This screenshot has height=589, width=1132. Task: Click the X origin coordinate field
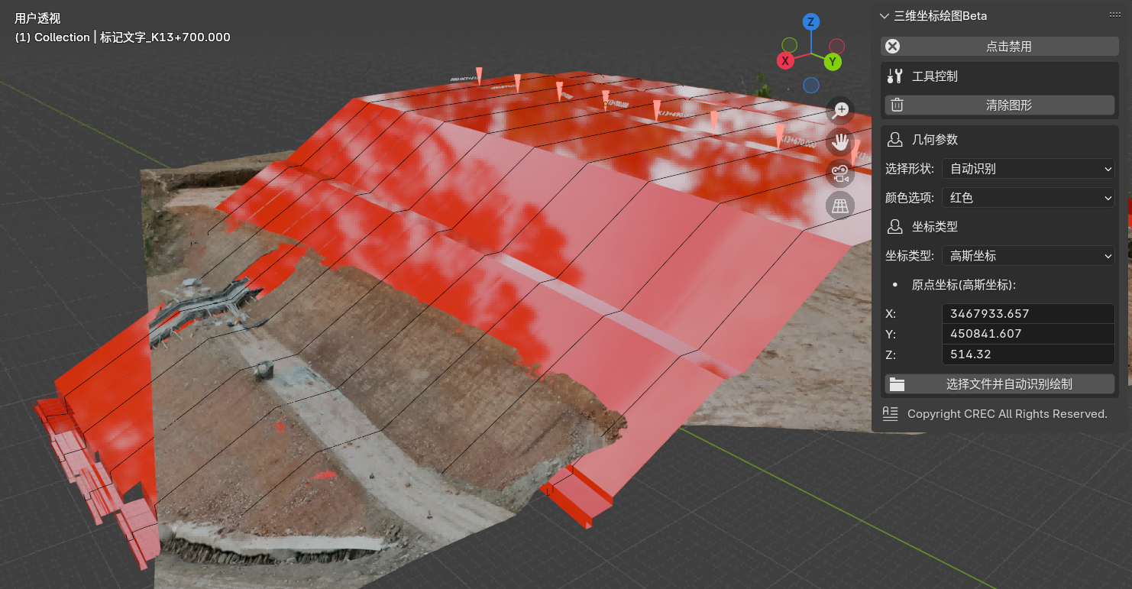point(1028,314)
